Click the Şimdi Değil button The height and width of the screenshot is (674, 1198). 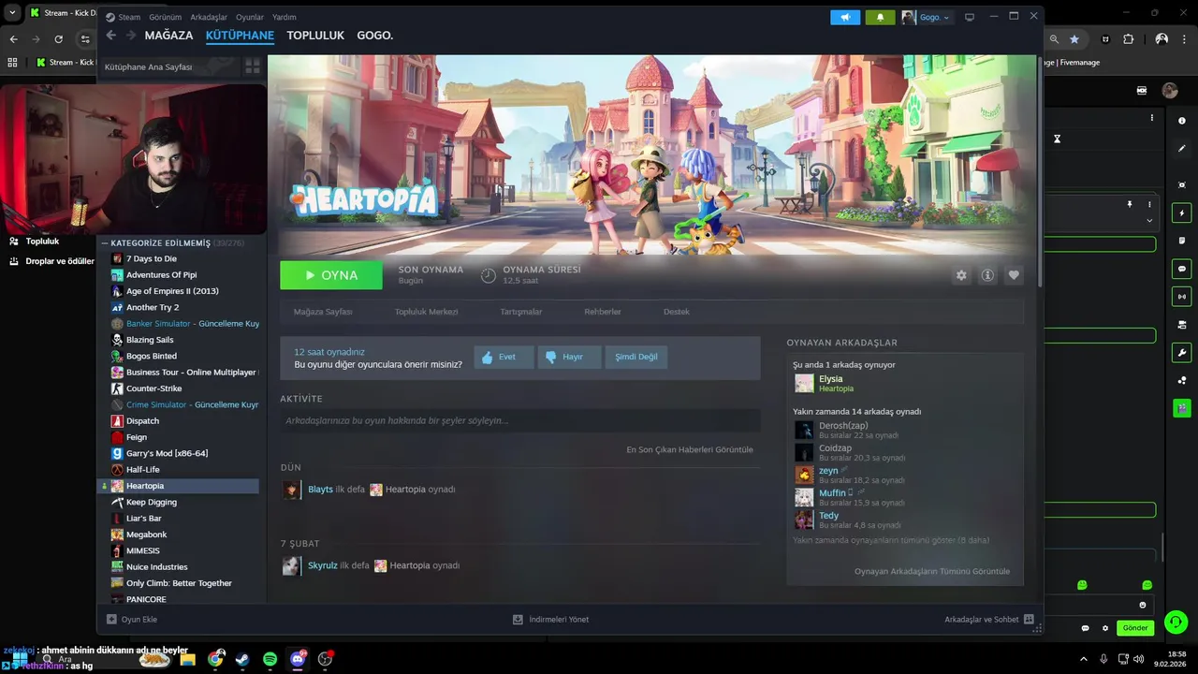[x=636, y=357]
